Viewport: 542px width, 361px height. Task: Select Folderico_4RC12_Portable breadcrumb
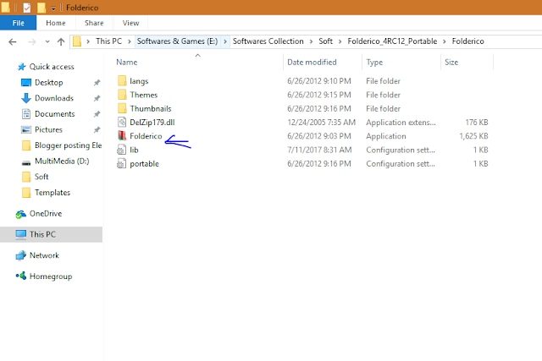tap(392, 41)
